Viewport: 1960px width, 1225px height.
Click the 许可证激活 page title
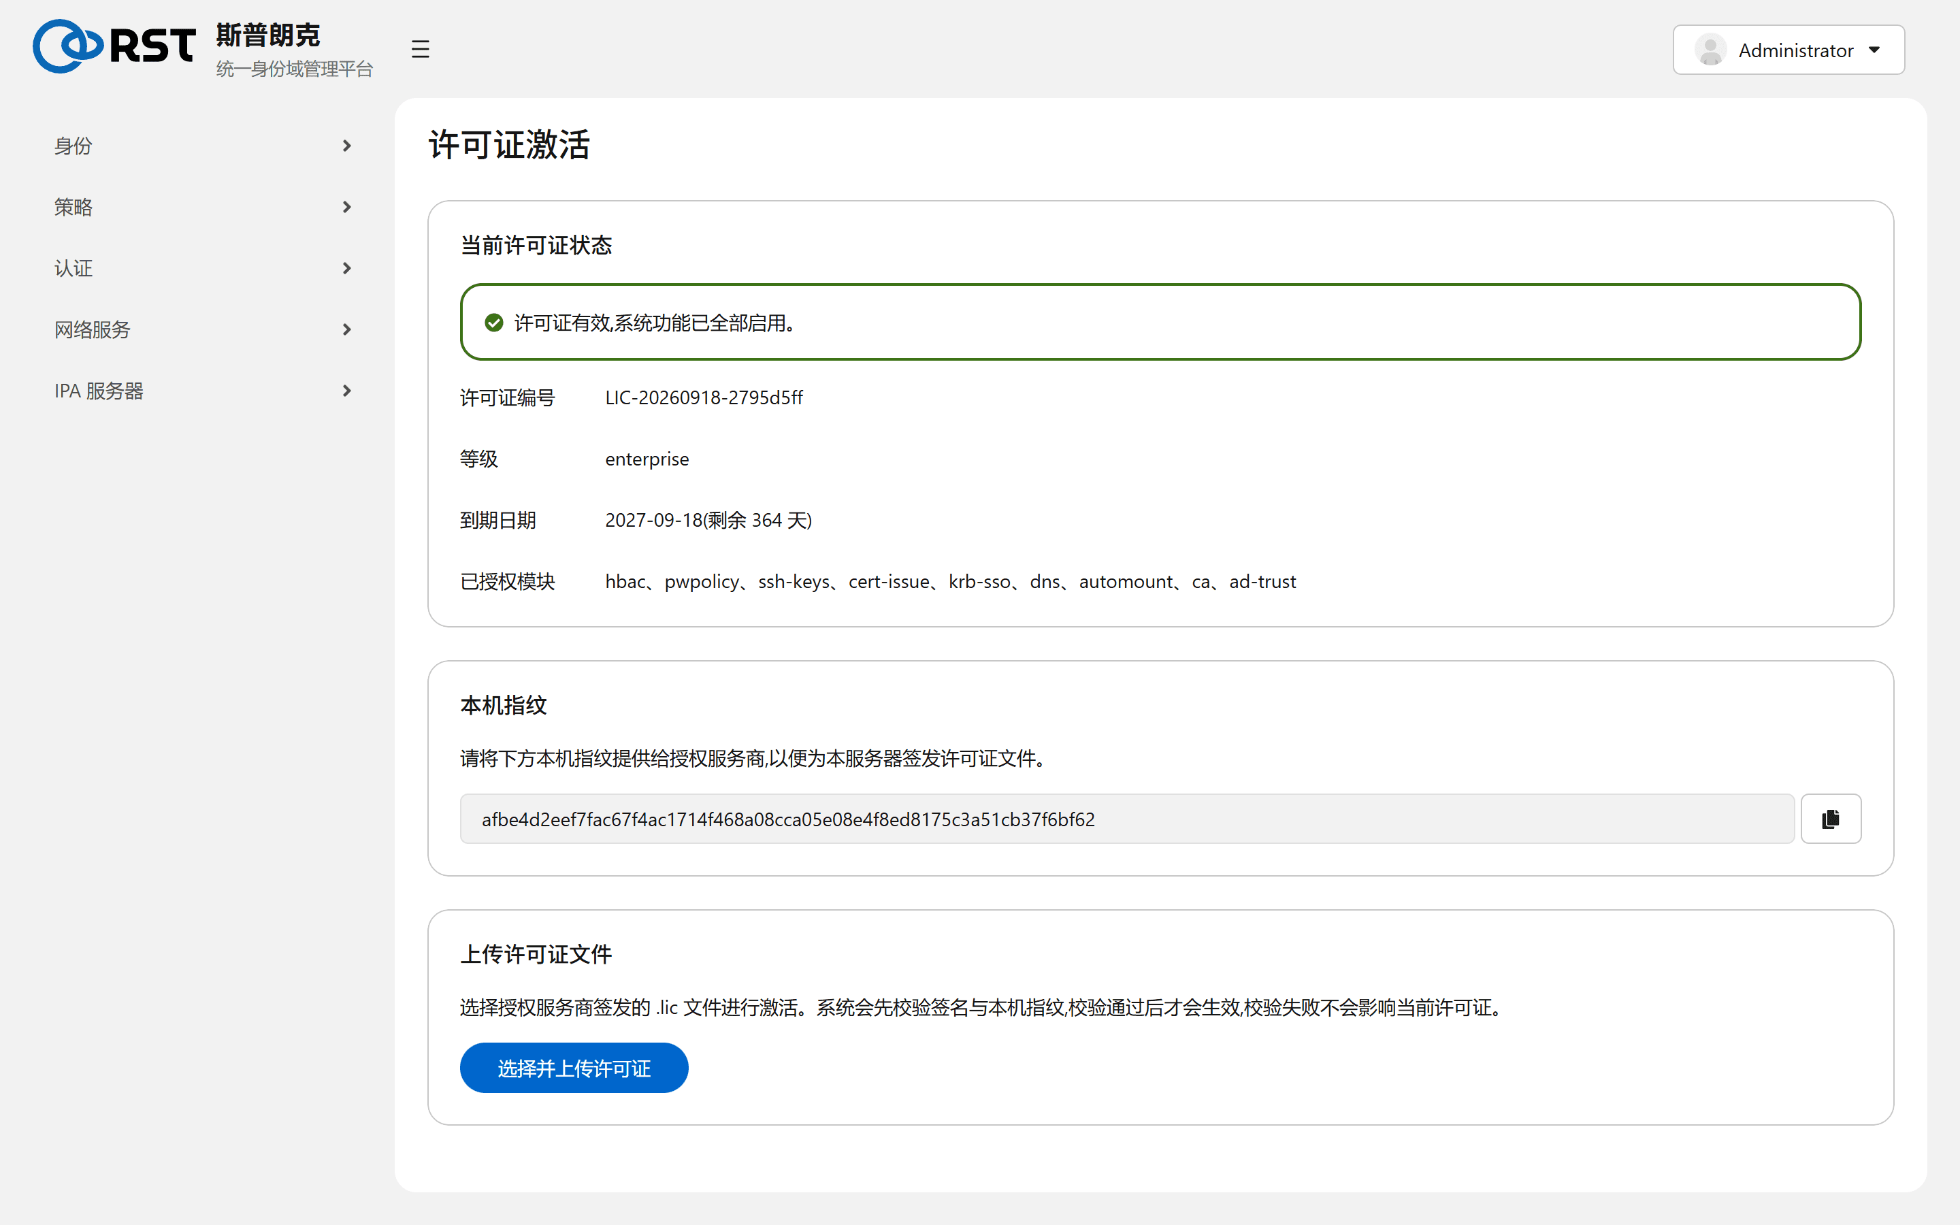(x=508, y=145)
